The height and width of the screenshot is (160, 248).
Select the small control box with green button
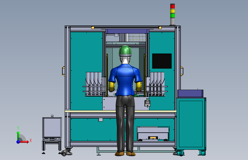coord(147,103)
